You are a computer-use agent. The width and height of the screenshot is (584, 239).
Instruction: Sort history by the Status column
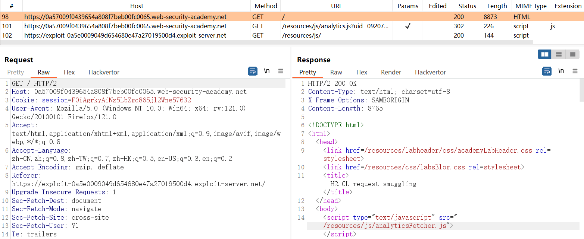point(467,6)
